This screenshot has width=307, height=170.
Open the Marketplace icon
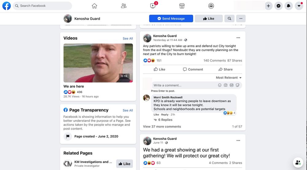(x=182, y=6)
